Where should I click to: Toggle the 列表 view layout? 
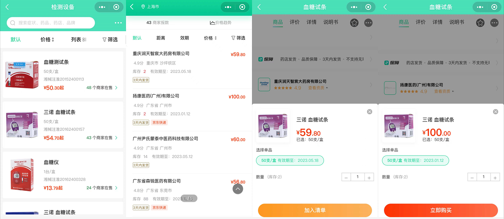click(79, 39)
